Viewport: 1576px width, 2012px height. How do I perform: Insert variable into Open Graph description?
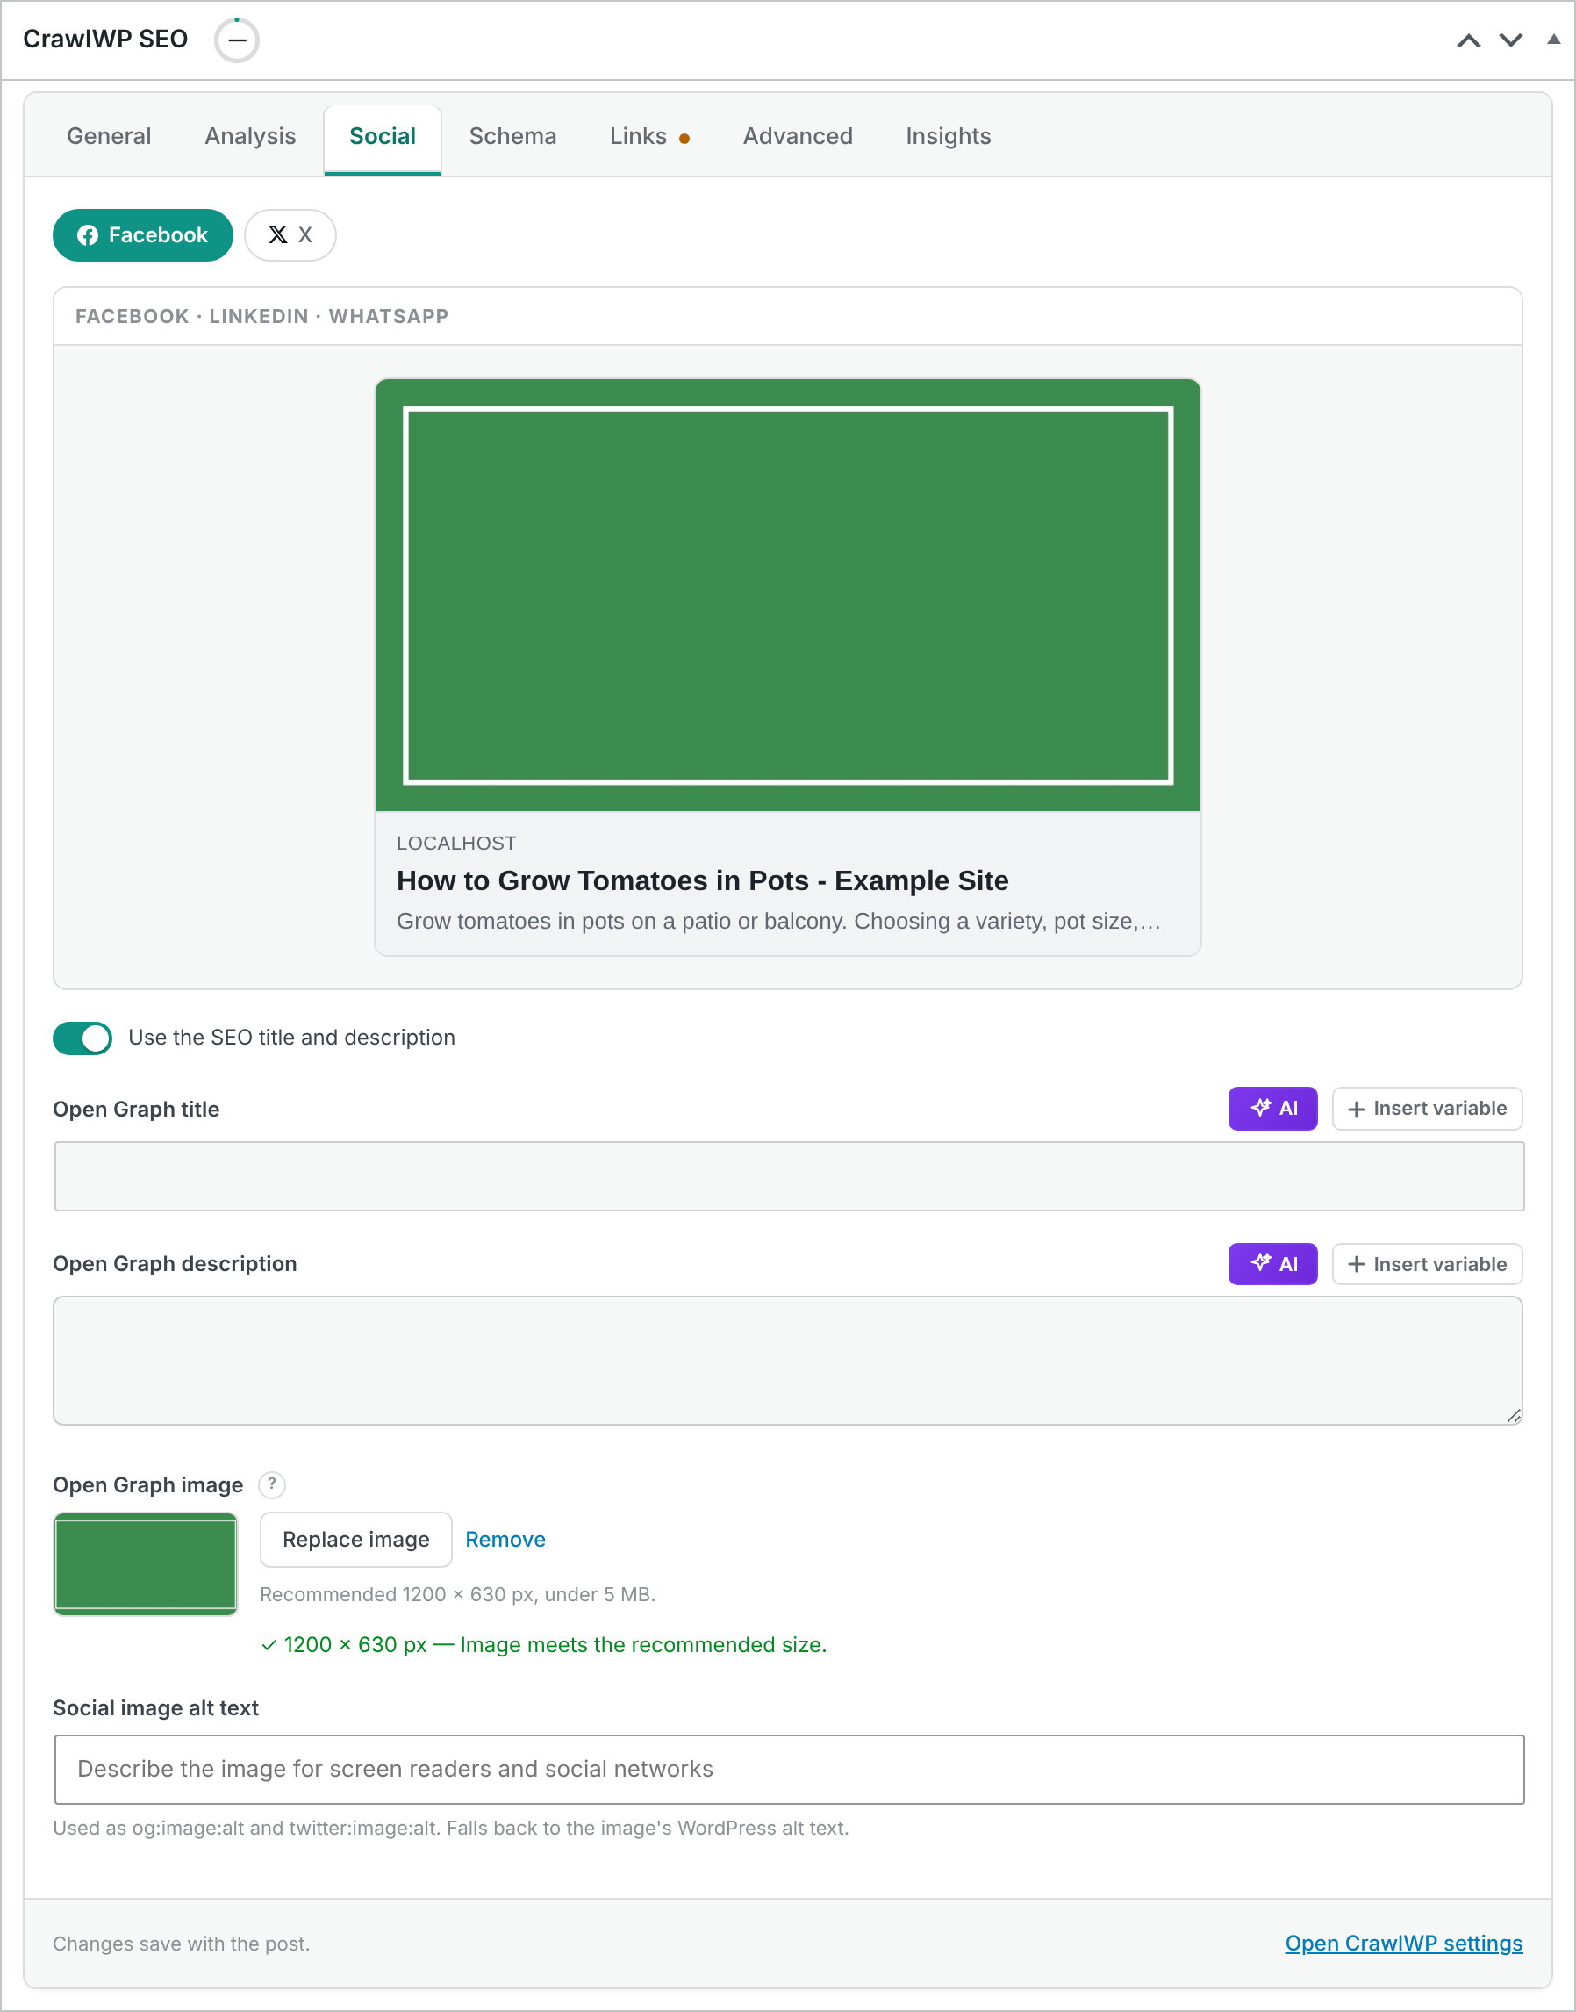pos(1427,1264)
